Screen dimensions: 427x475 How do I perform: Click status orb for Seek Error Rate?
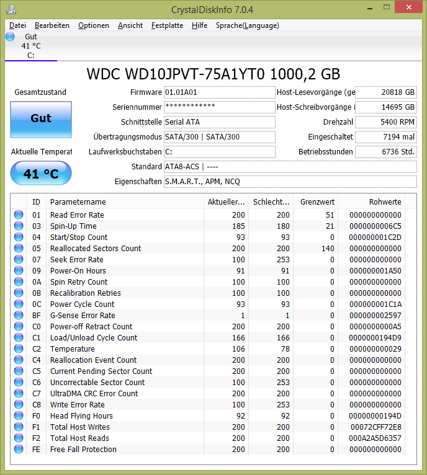click(x=19, y=259)
